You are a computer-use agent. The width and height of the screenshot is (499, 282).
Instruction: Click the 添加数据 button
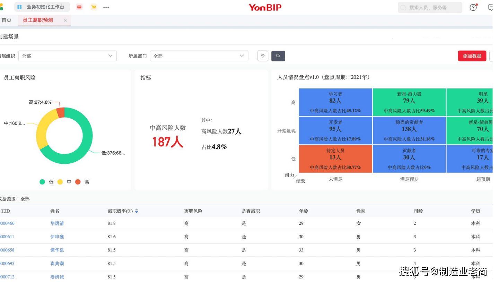[x=472, y=56]
